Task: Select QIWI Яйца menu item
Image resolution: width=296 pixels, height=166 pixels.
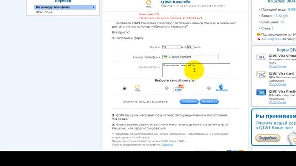Action: pyautogui.click(x=44, y=12)
